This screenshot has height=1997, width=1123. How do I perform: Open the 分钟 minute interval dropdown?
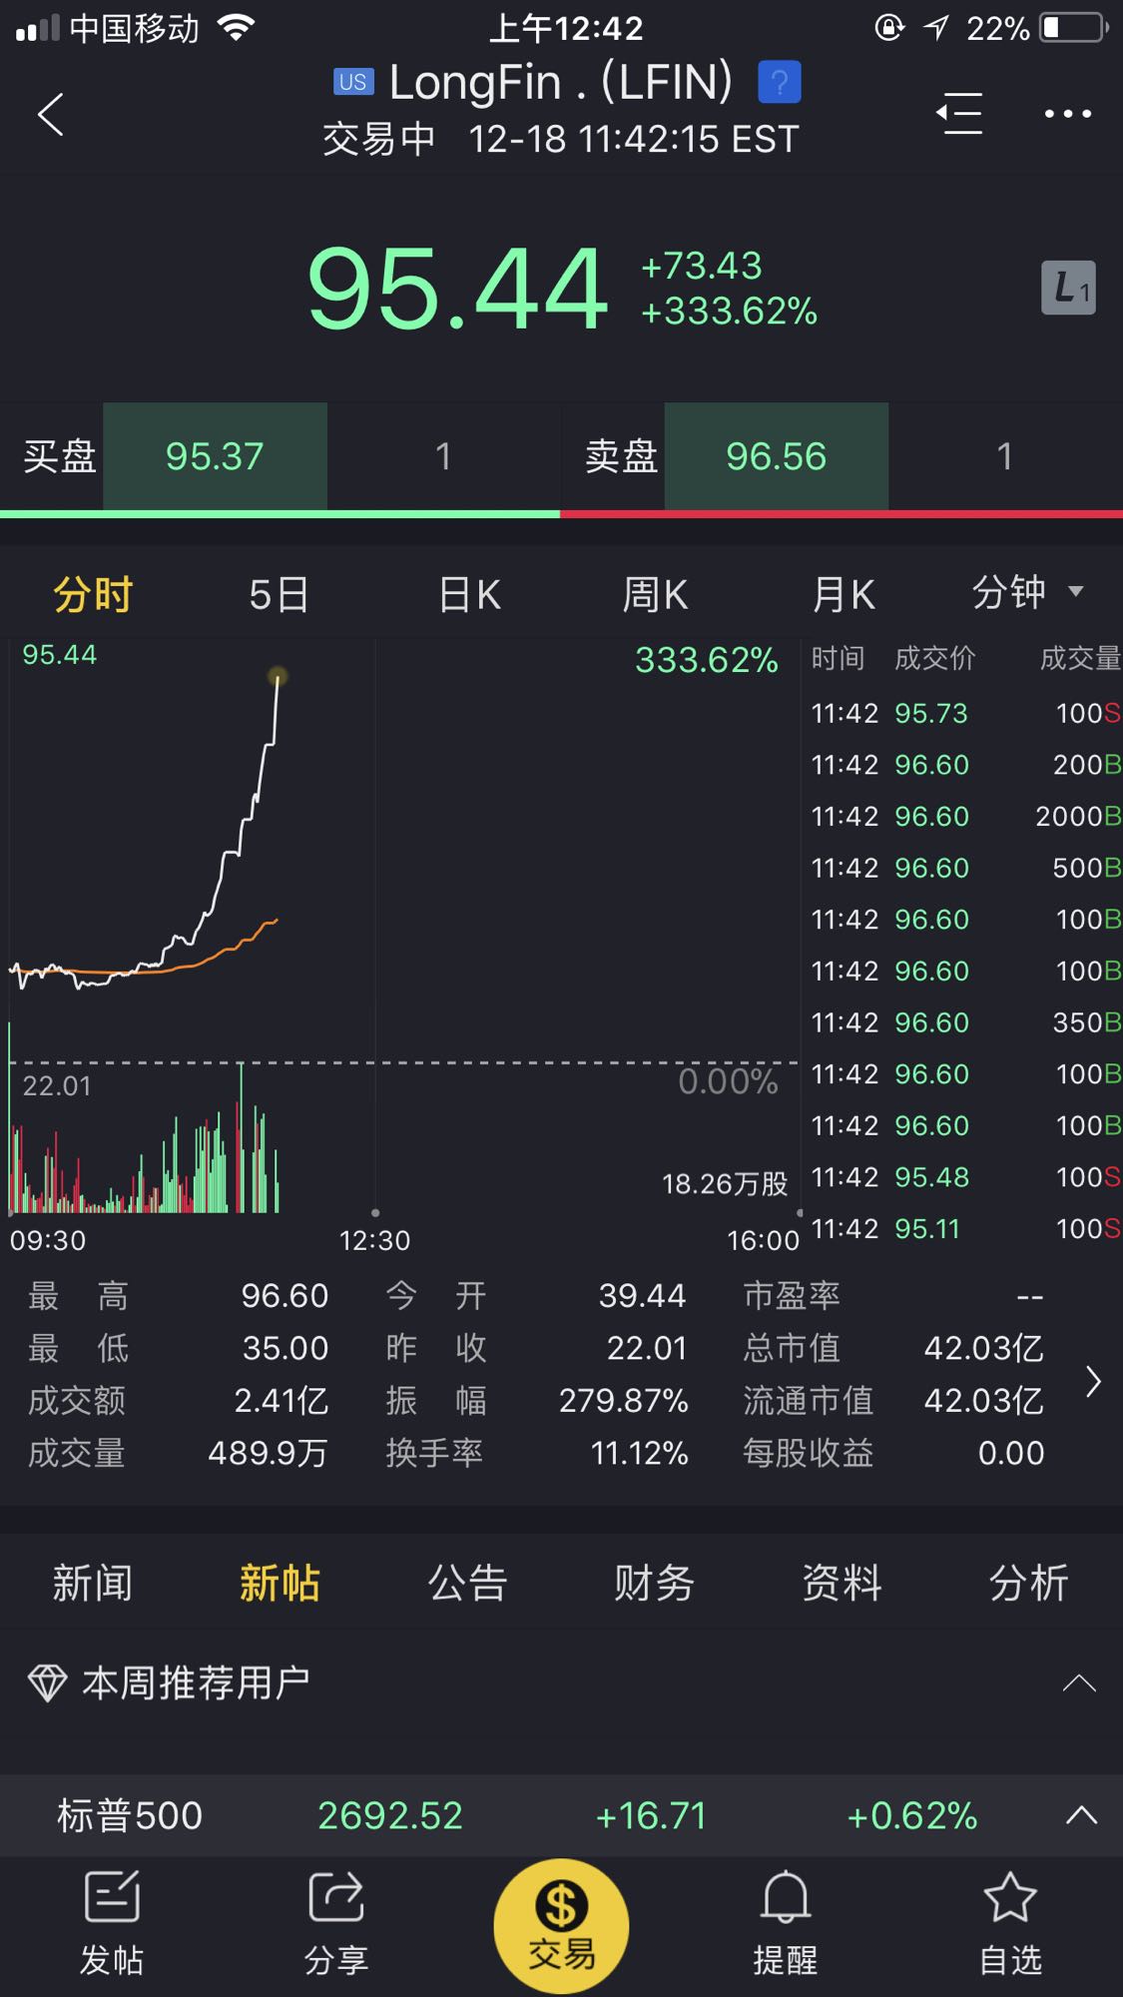pyautogui.click(x=1026, y=593)
